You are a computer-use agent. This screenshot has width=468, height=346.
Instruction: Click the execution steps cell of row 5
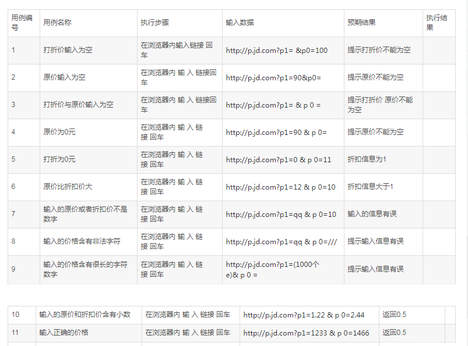[180, 159]
